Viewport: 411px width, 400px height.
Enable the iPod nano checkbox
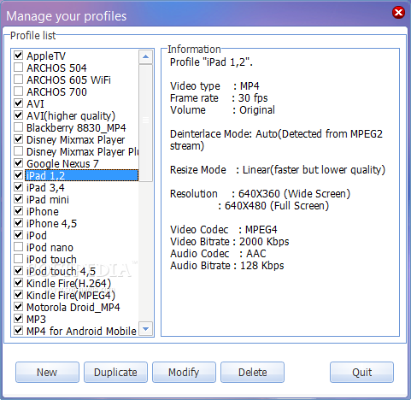pos(19,246)
